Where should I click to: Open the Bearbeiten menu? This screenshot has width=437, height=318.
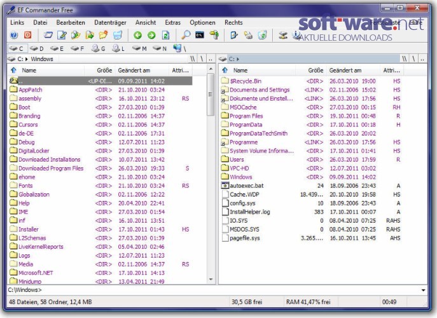[71, 22]
